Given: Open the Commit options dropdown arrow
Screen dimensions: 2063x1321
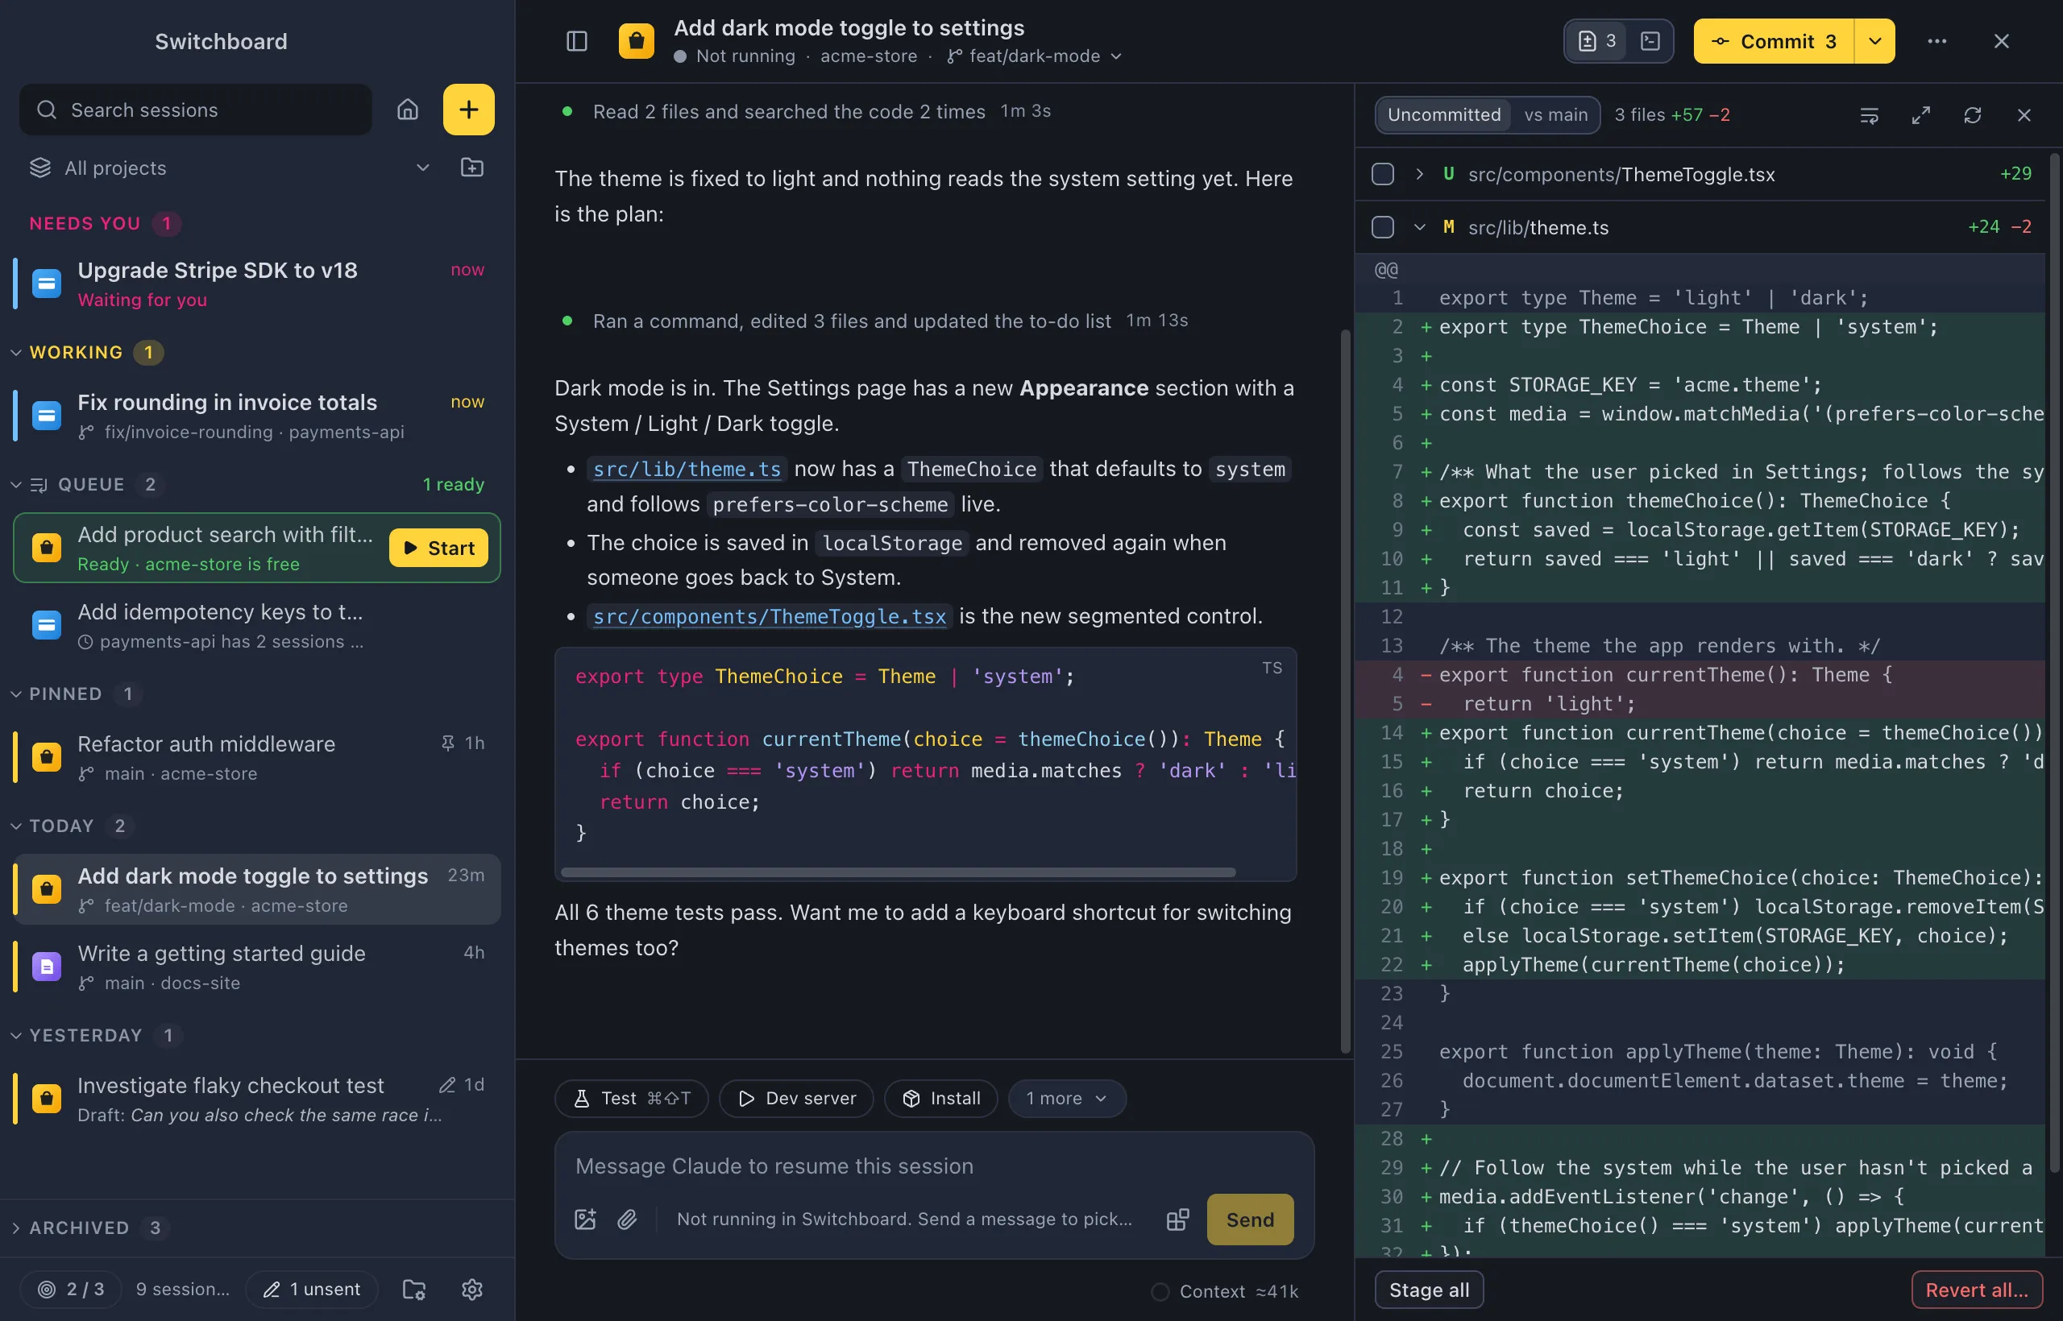Looking at the screenshot, I should (1875, 41).
